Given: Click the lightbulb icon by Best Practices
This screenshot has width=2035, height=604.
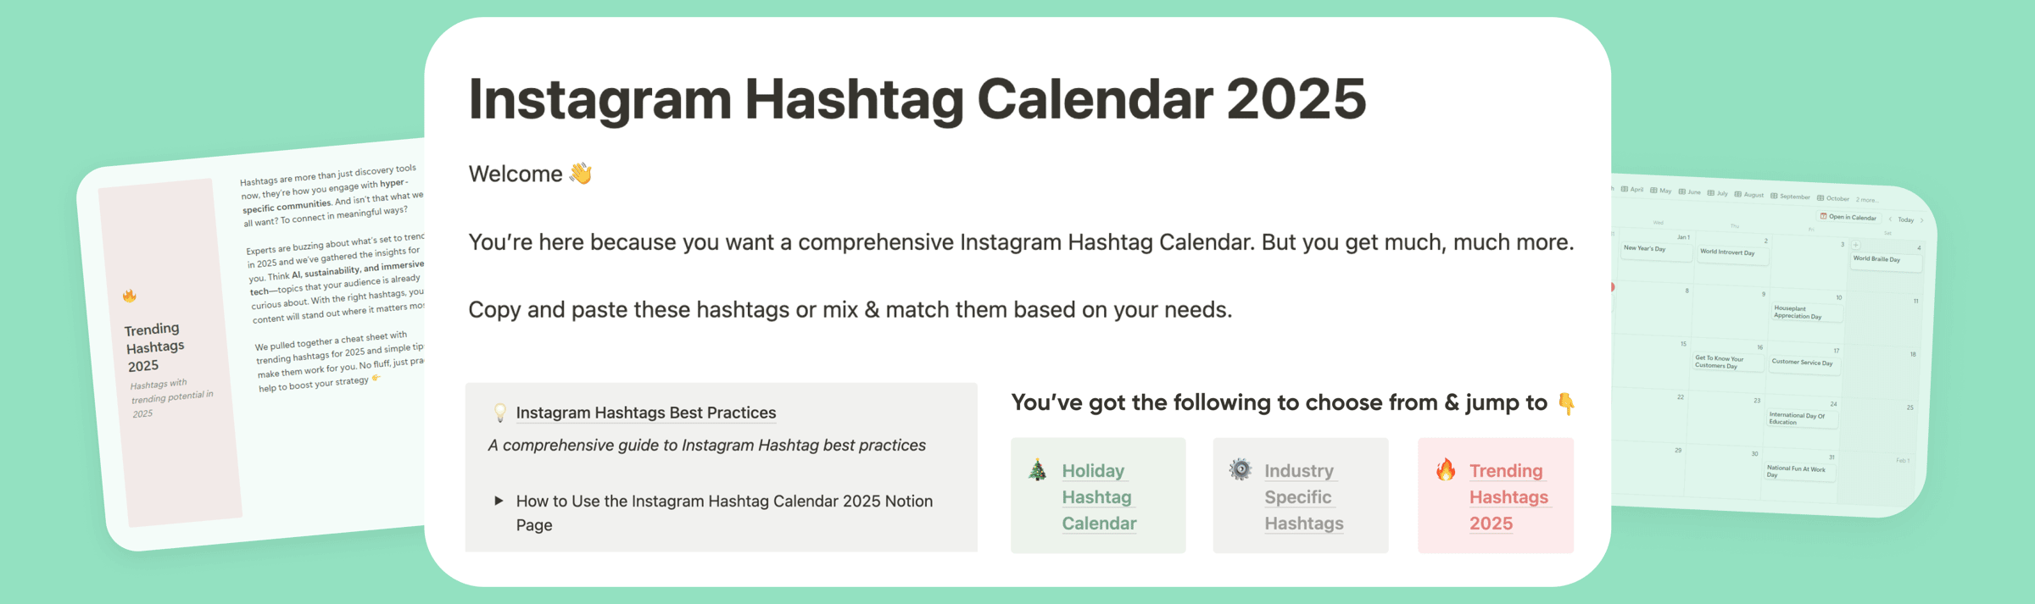Looking at the screenshot, I should pyautogui.click(x=500, y=413).
